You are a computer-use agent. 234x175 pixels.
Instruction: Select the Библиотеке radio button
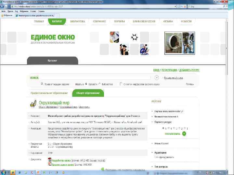(x=99, y=84)
